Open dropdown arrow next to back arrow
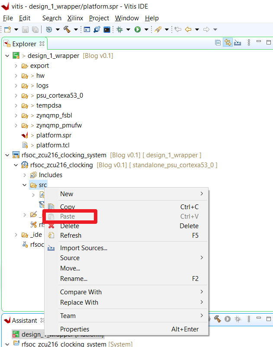273x347 pixels. click(x=197, y=29)
